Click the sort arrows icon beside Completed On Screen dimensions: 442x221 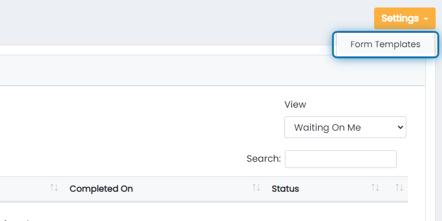(256, 188)
